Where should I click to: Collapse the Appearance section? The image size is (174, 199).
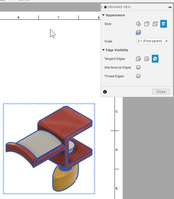pos(104,15)
